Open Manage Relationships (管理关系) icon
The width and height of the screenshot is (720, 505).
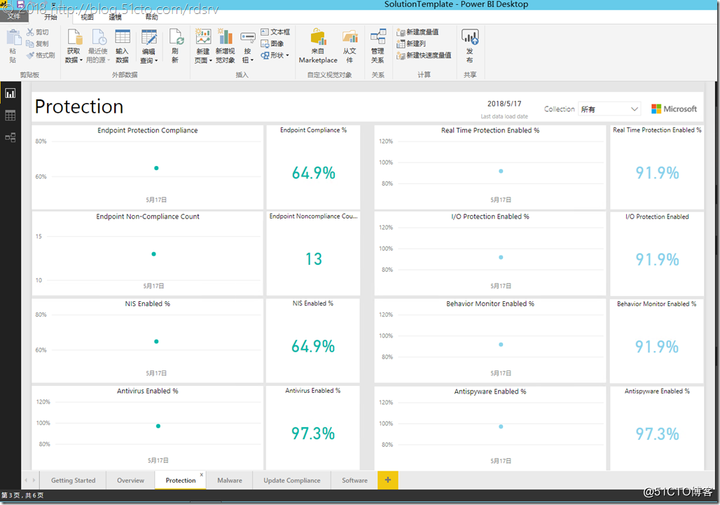pos(378,36)
